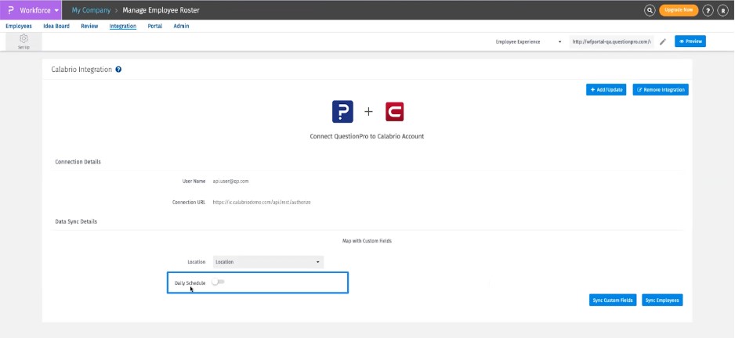Enable the Daily Schedule toggle
The image size is (735, 338).
(x=218, y=282)
